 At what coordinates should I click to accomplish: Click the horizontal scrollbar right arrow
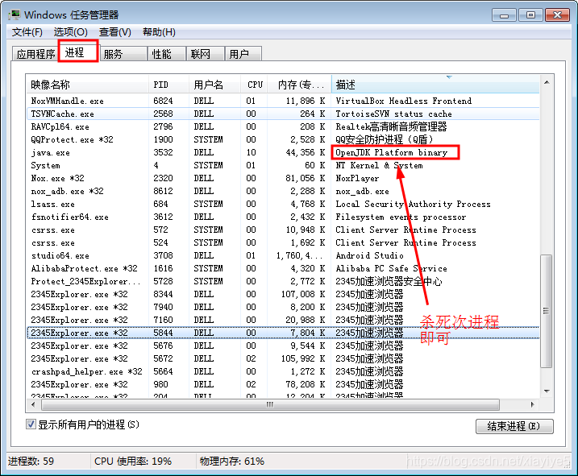click(x=532, y=404)
